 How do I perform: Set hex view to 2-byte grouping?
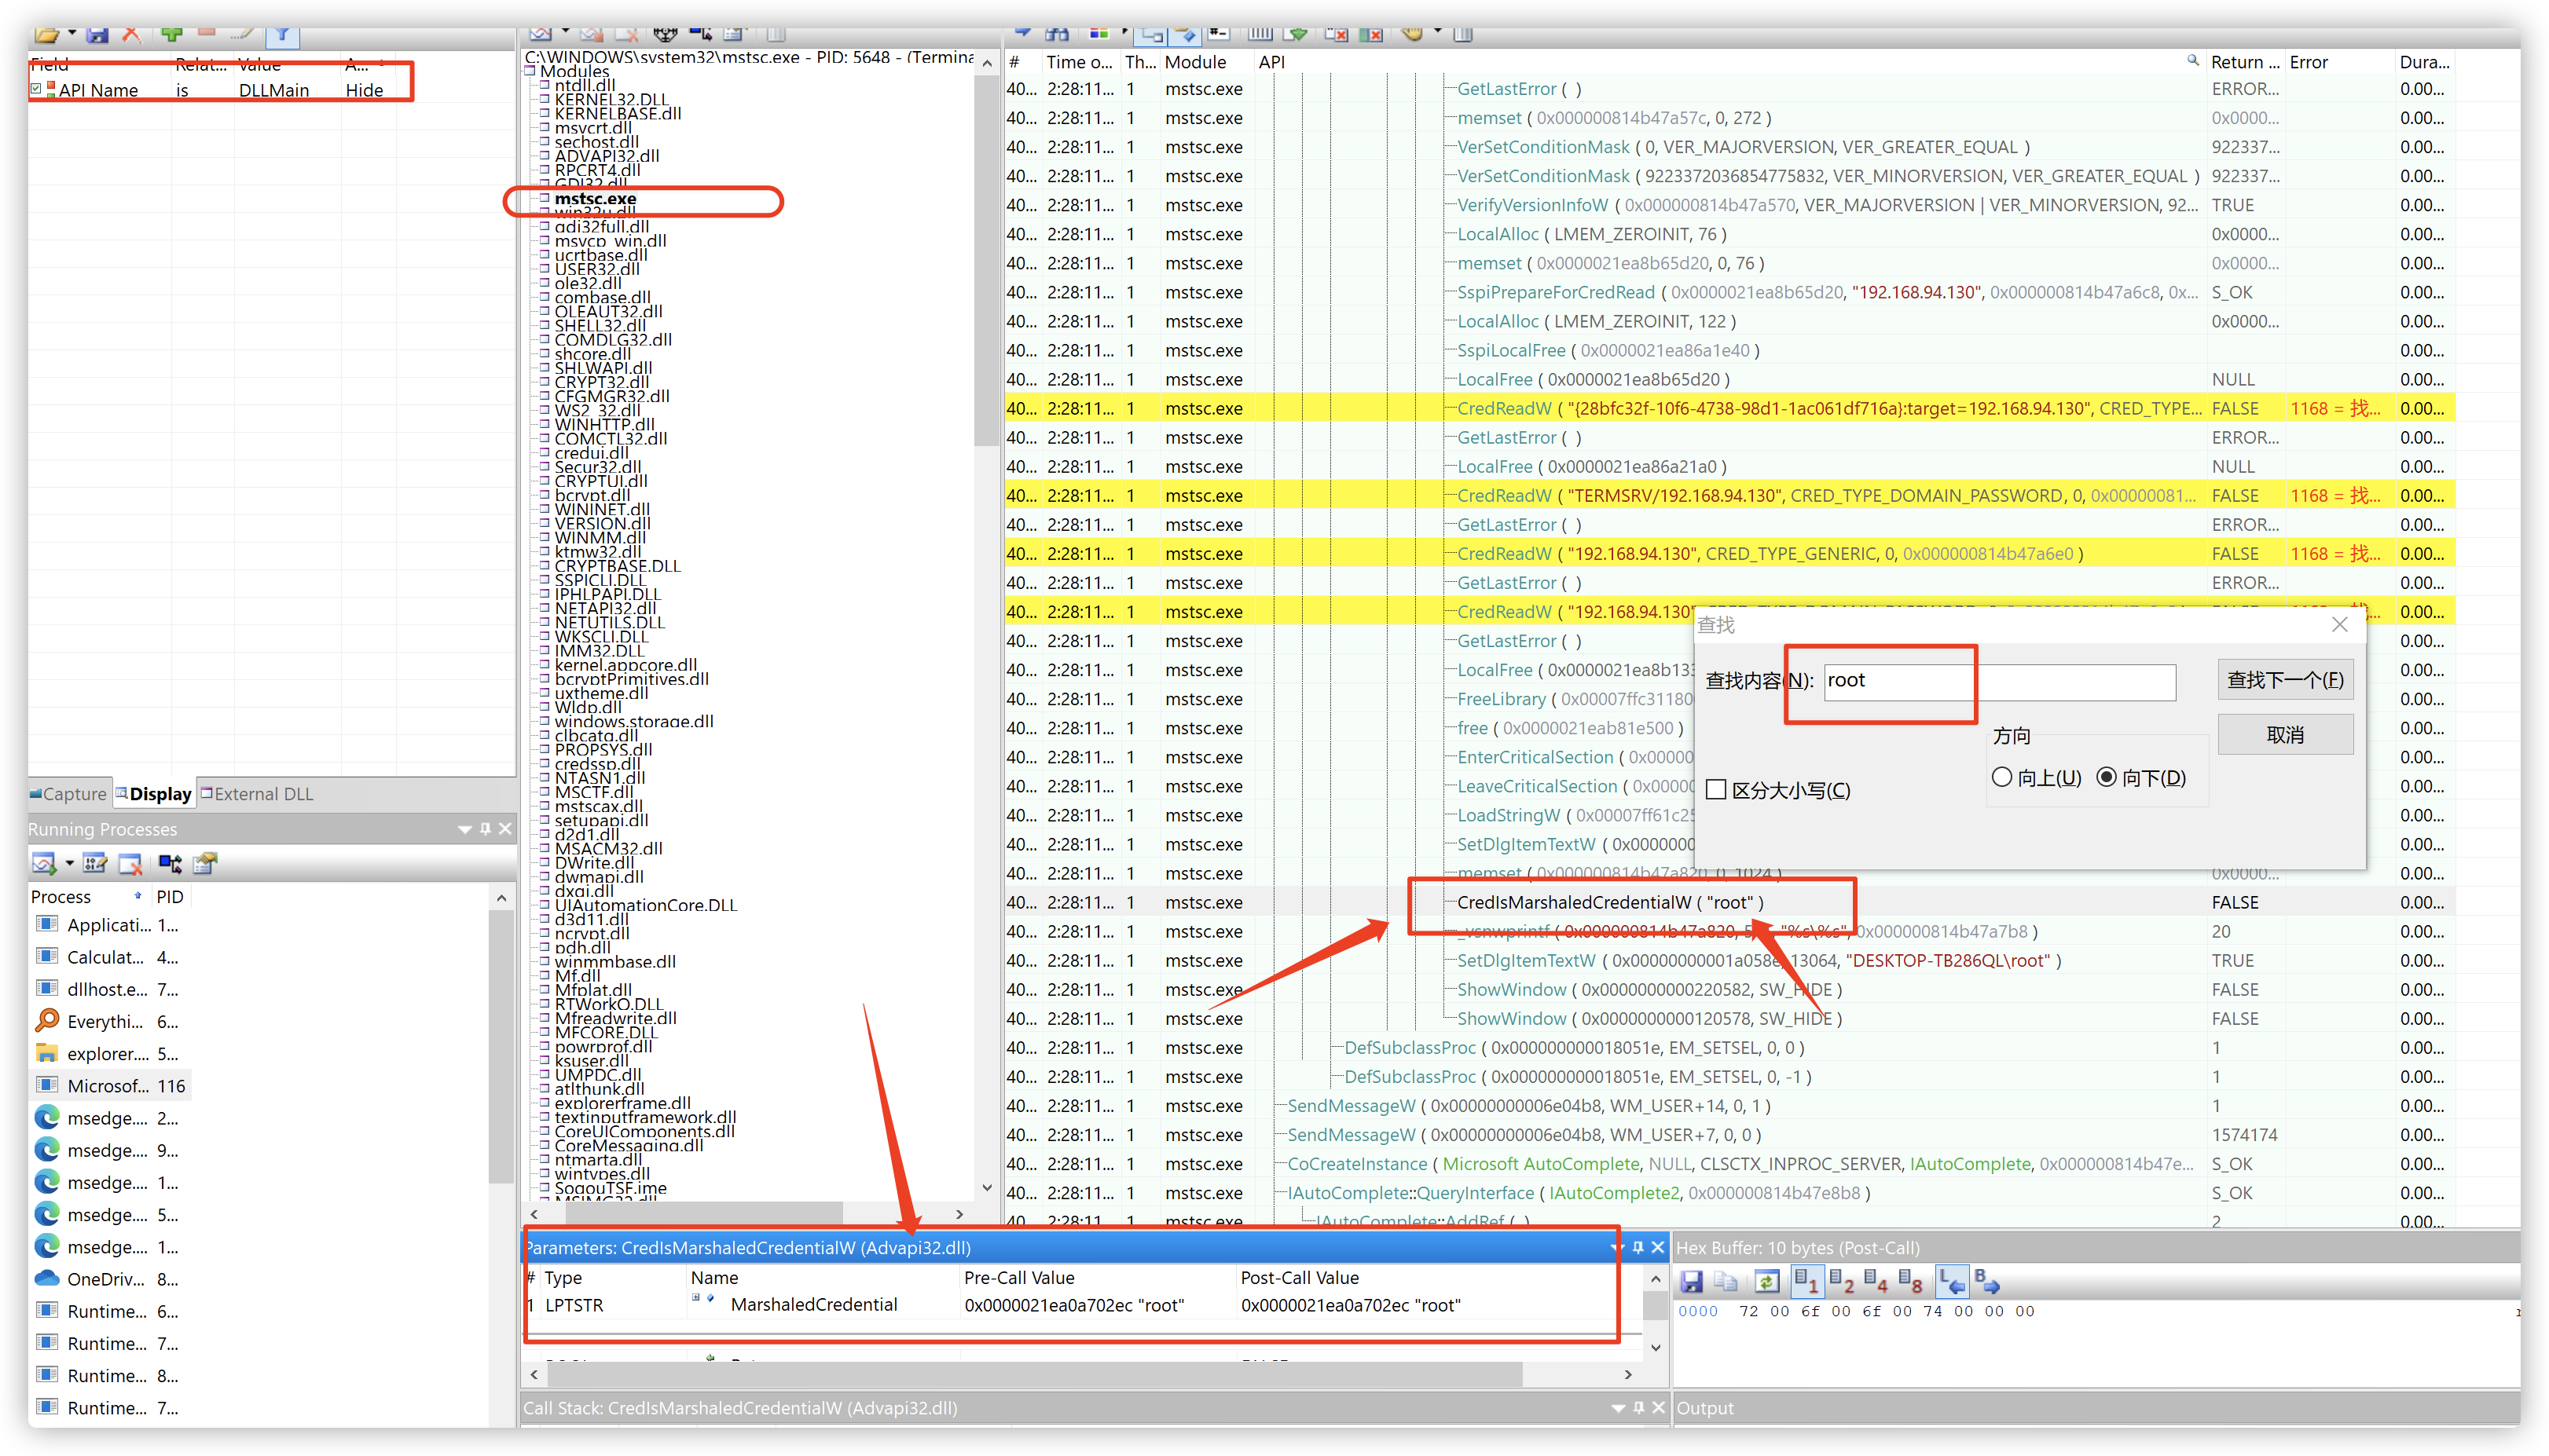pos(1842,1282)
